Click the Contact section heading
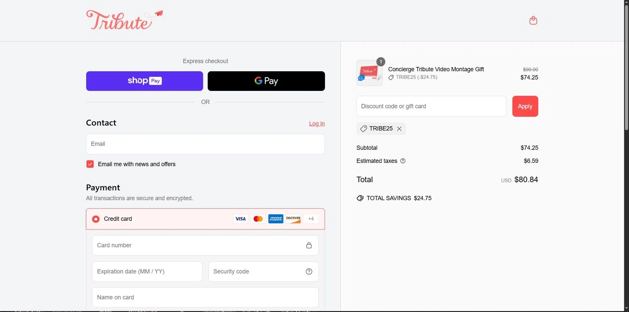629x312 pixels. [101, 123]
